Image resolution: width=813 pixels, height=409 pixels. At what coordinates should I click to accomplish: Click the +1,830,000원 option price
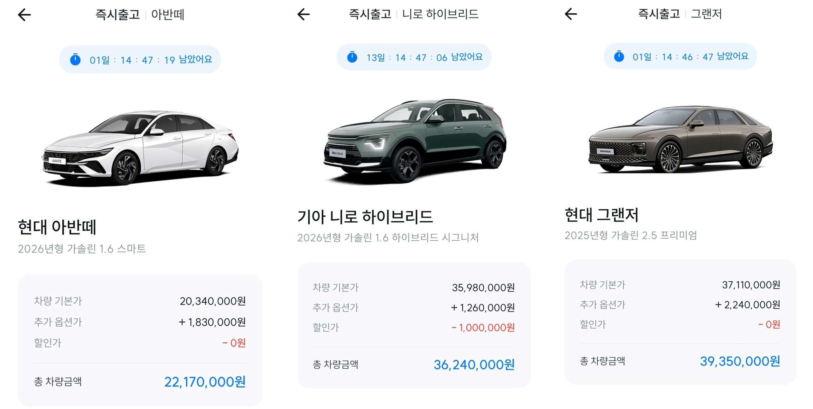pos(212,322)
